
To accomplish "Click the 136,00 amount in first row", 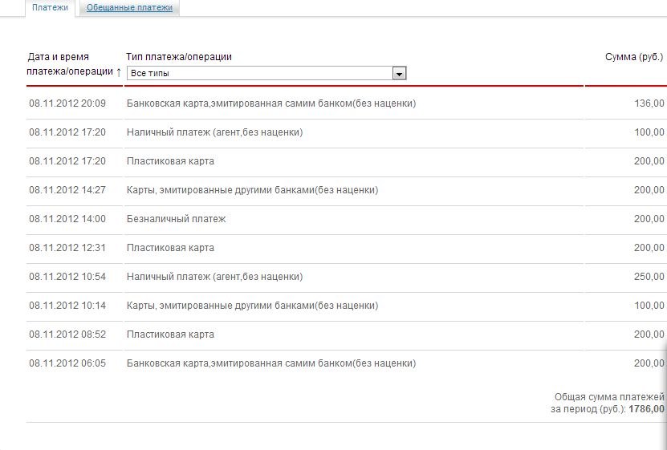I will 649,103.
